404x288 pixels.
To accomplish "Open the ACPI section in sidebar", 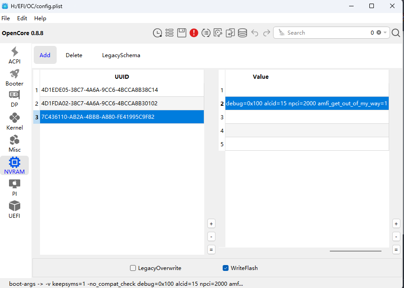I will [14, 55].
